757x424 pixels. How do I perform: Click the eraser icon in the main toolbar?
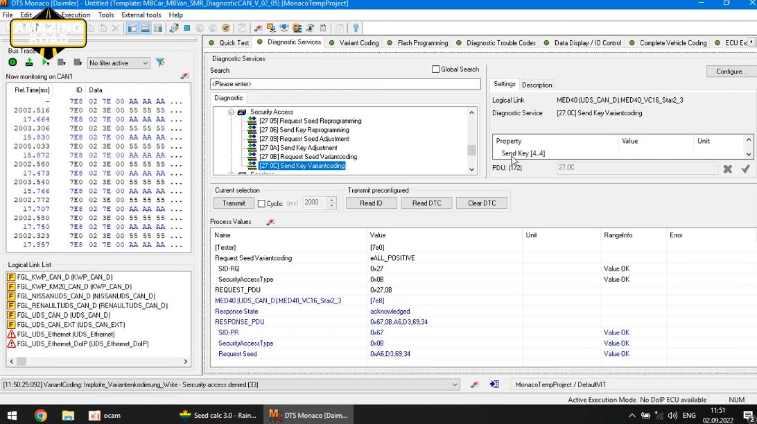click(x=259, y=28)
